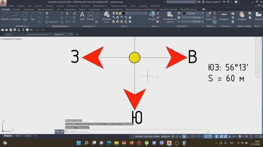This screenshot has height=147, width=263.
Task: Switch to the Лист1 layout tab
Action: 18,136
